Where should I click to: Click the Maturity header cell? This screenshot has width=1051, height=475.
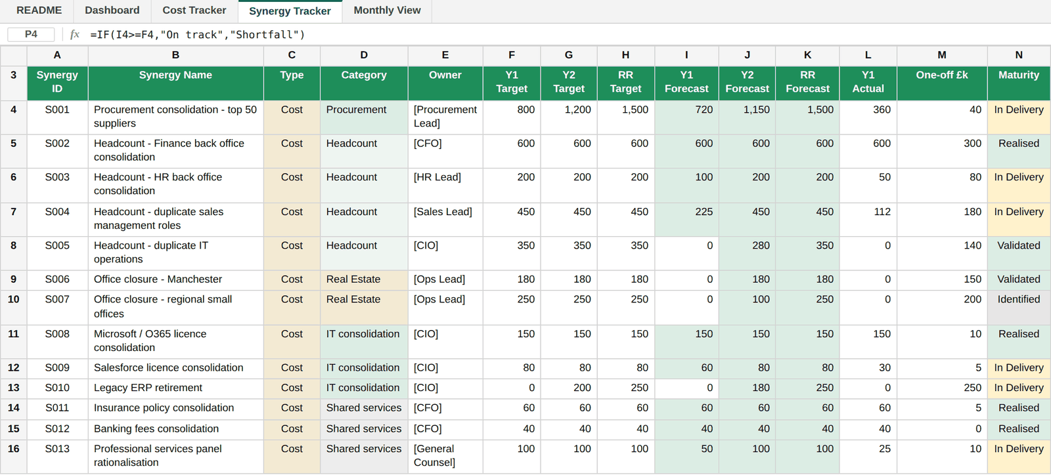(x=1019, y=83)
